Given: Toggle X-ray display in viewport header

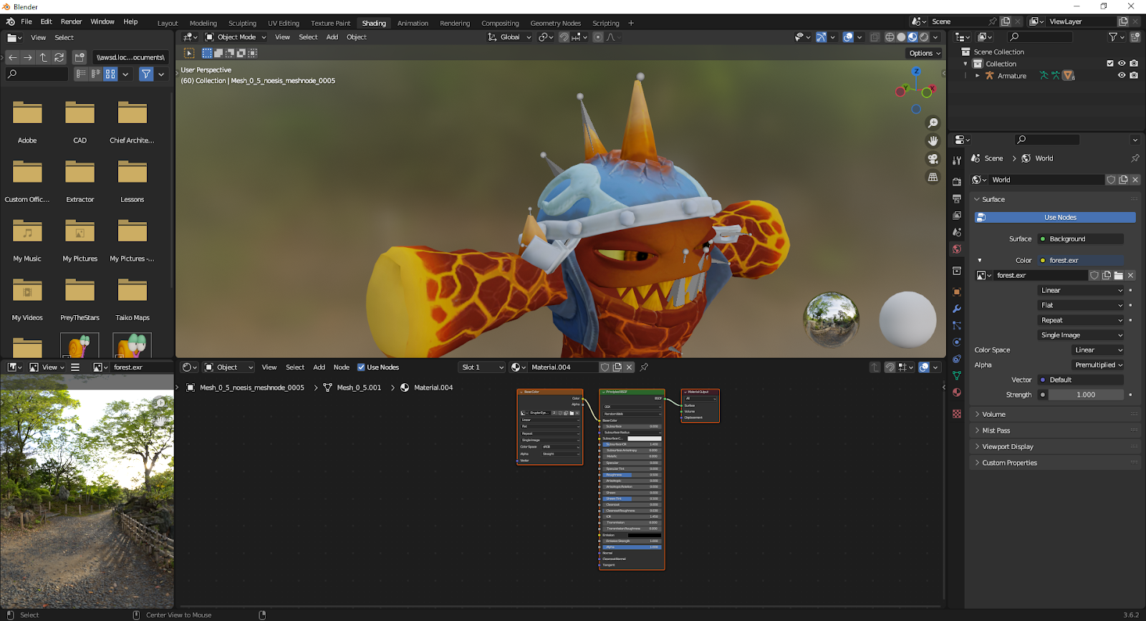Looking at the screenshot, I should coord(875,37).
